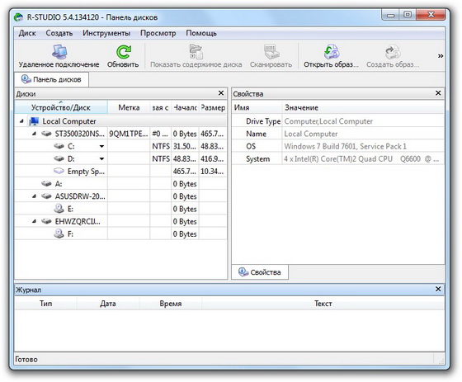
Task: Click the Создать образ toolbar icon
Action: pyautogui.click(x=393, y=52)
